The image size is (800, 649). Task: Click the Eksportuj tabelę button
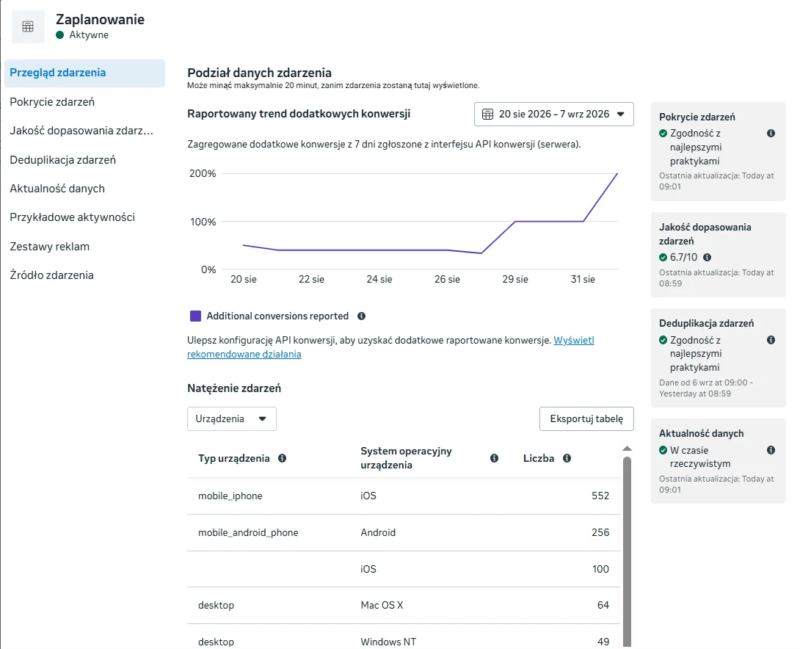586,419
